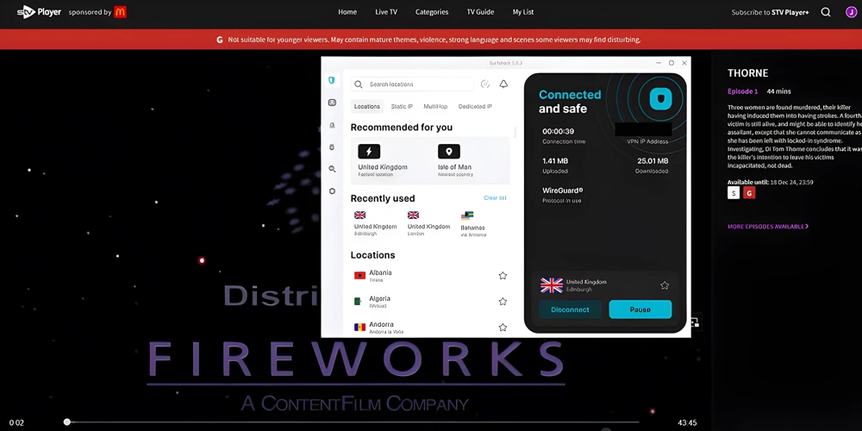Click the McDonald's sponsor logo
This screenshot has height=431, width=862.
[120, 11]
